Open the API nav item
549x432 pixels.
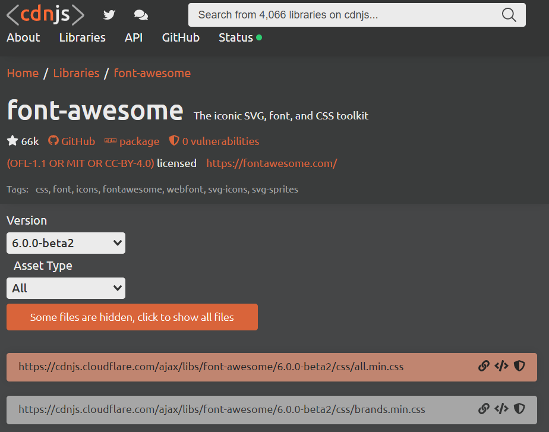tap(134, 37)
